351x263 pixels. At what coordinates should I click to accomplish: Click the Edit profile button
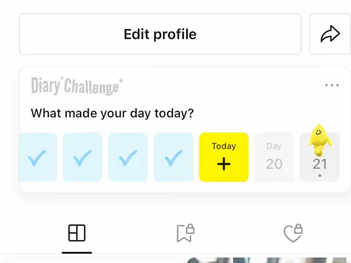click(160, 34)
